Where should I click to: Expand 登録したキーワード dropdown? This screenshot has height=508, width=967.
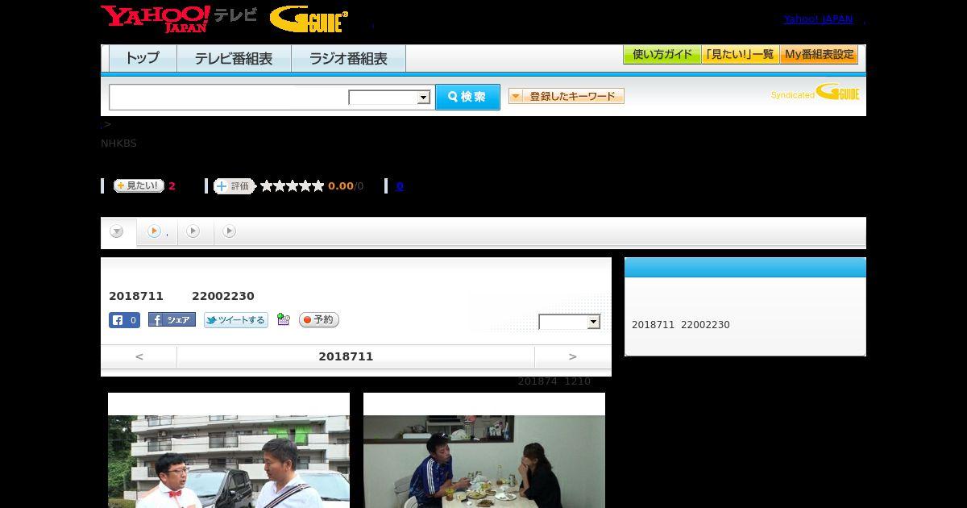[566, 96]
